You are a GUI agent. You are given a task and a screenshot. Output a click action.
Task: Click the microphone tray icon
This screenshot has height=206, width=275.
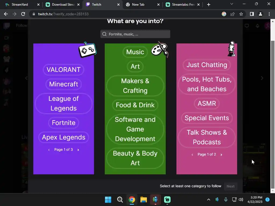(226, 200)
